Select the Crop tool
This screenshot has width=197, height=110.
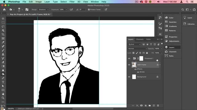[3, 35]
